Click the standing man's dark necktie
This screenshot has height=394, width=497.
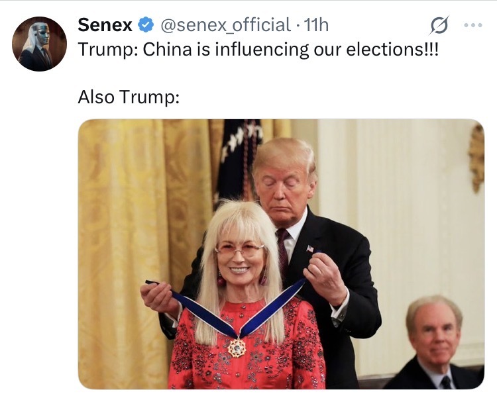(283, 250)
